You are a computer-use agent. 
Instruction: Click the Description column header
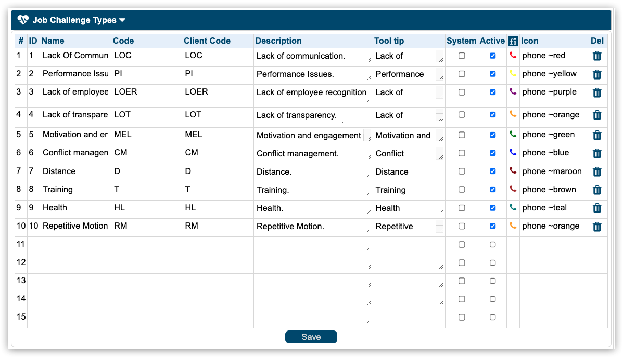[x=278, y=41]
